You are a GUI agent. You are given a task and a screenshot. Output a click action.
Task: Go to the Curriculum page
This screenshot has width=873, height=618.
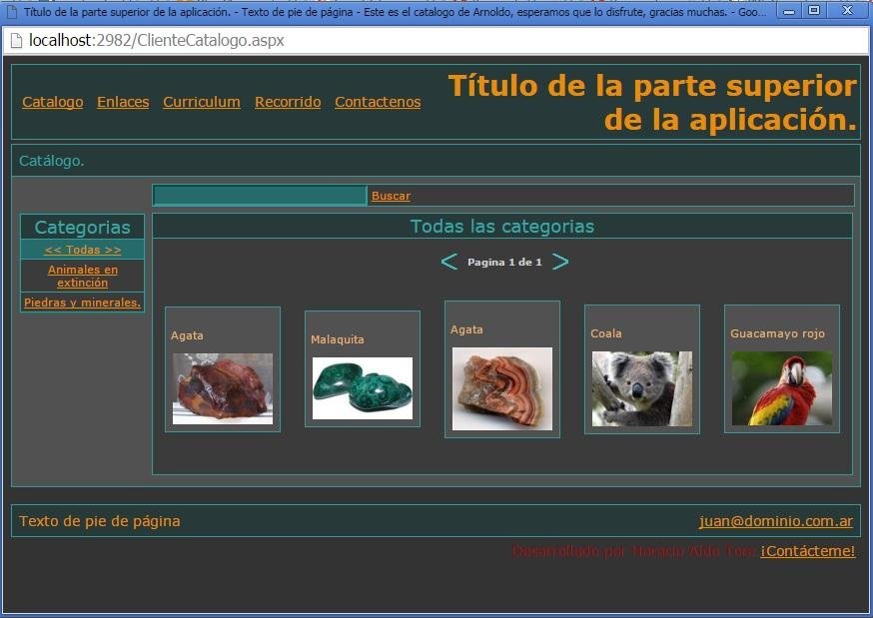[201, 102]
